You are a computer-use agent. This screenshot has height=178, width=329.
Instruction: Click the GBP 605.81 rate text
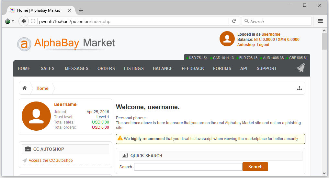click(298, 58)
